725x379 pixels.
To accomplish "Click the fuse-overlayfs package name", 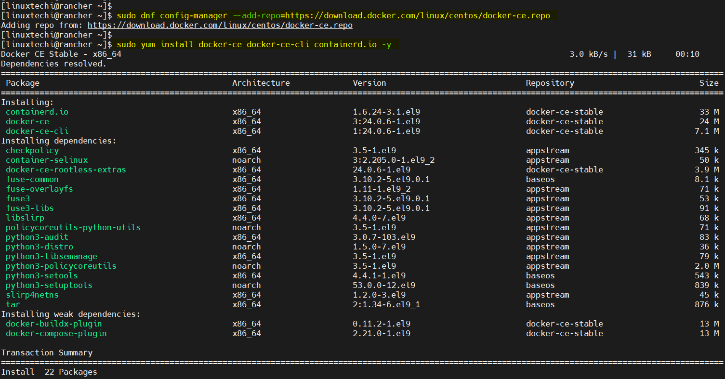I will [40, 189].
